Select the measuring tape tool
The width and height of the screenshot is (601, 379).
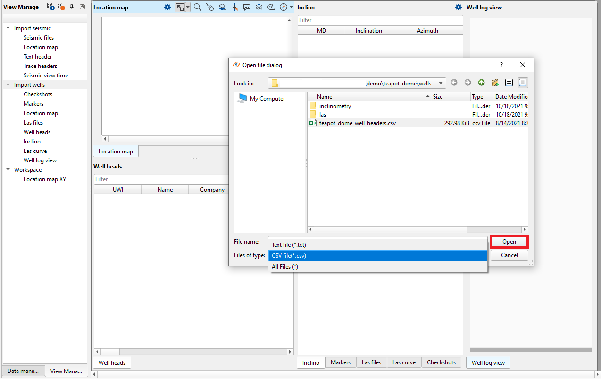[272, 7]
